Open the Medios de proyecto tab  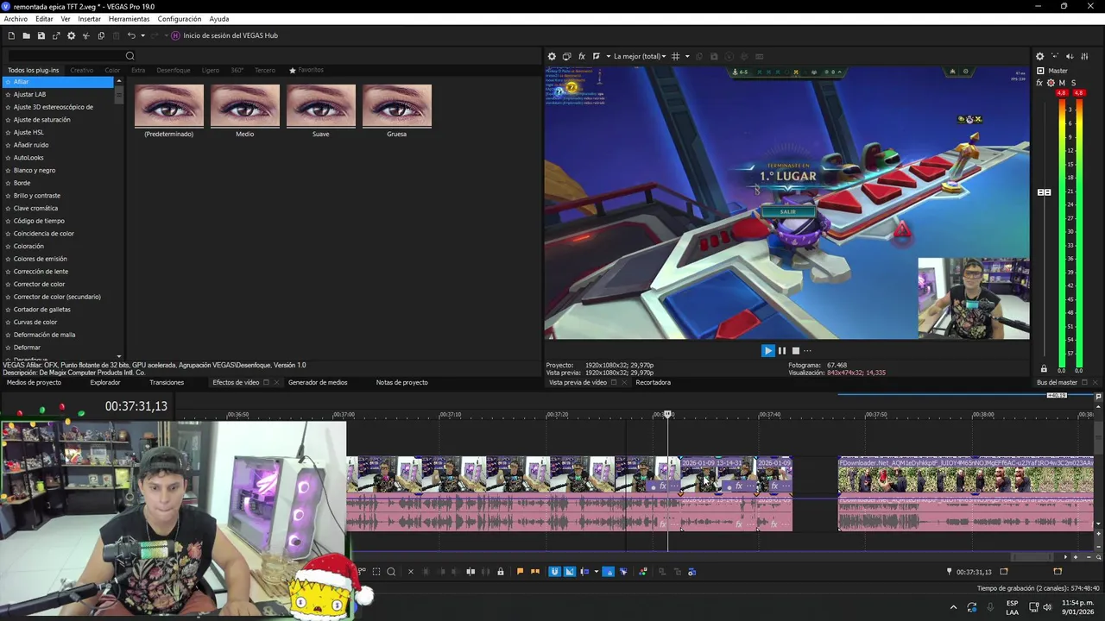click(34, 382)
